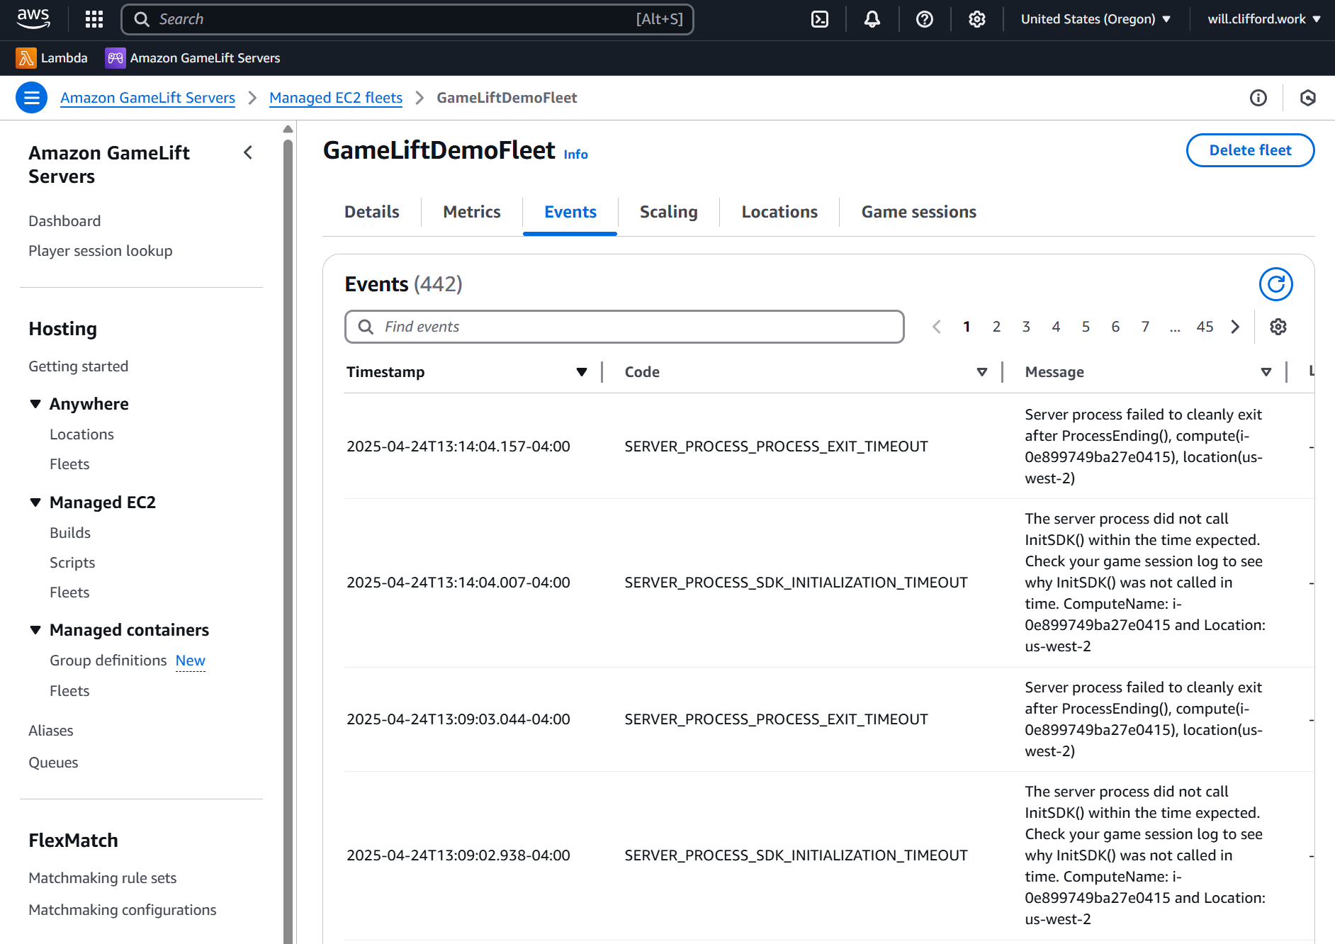1335x944 pixels.
Task: Open the Timestamp column filter
Action: [581, 371]
